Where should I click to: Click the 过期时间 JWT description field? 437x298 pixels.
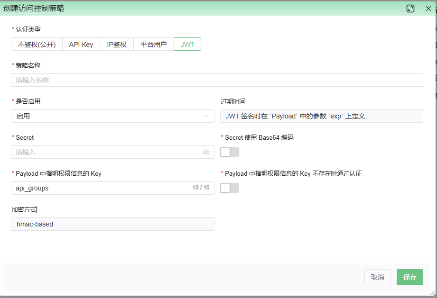pos(321,116)
